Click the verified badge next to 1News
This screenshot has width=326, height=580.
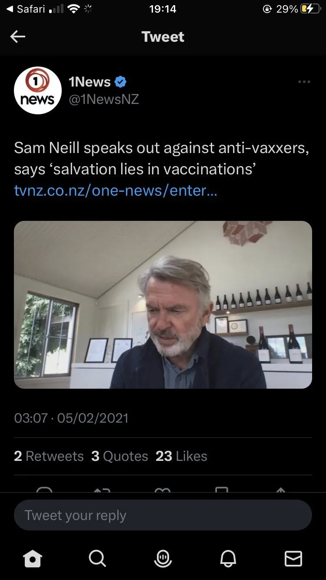(120, 81)
